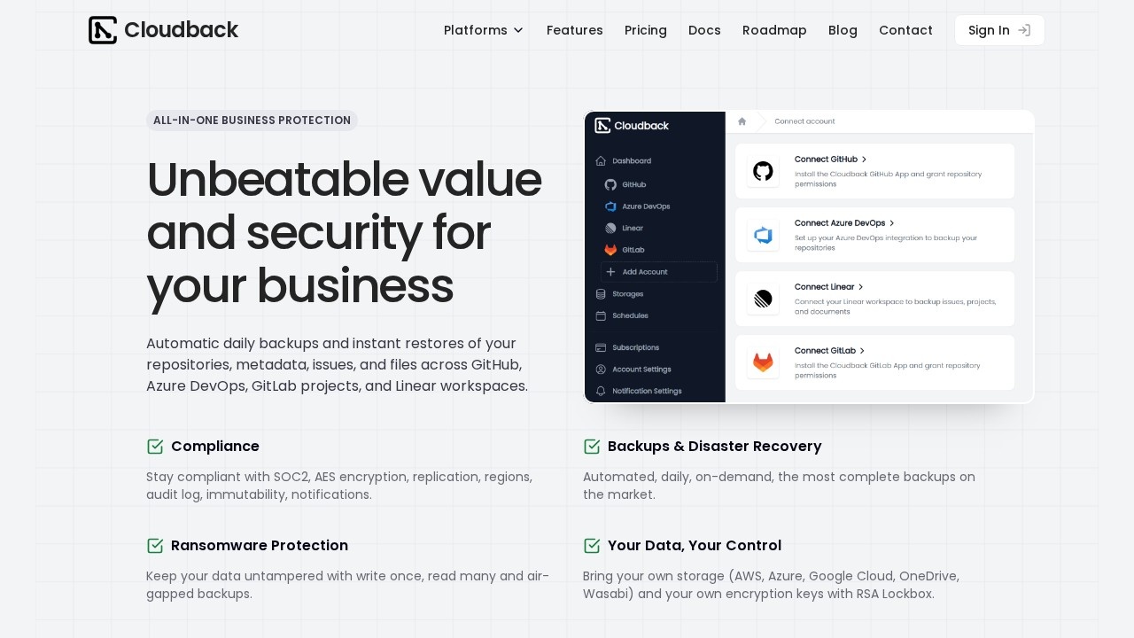The height and width of the screenshot is (638, 1134).
Task: Click Azure DevOps in preview sidebar
Action: (646, 206)
